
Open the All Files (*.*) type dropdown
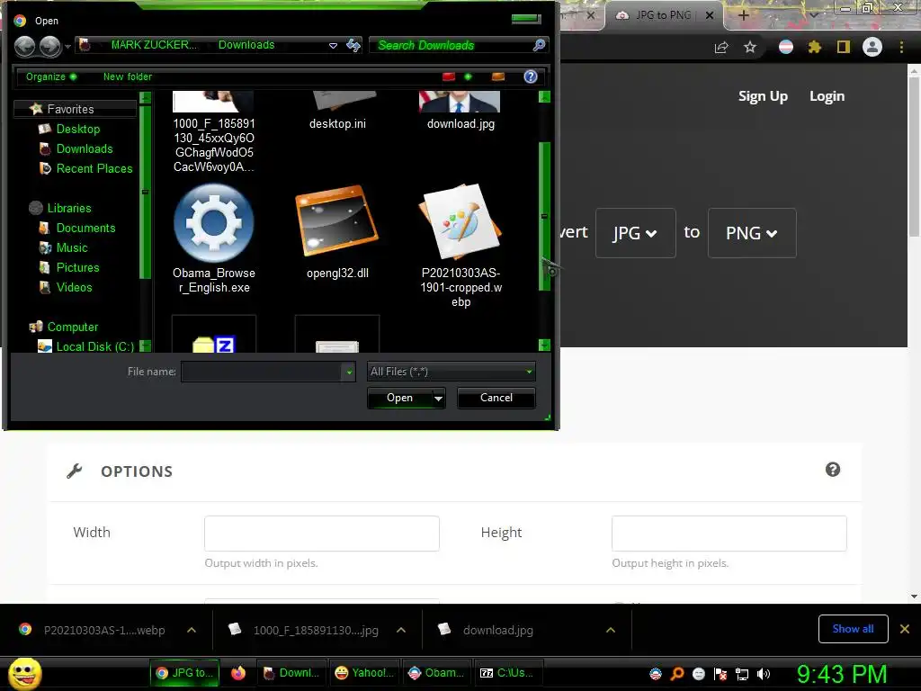[452, 372]
